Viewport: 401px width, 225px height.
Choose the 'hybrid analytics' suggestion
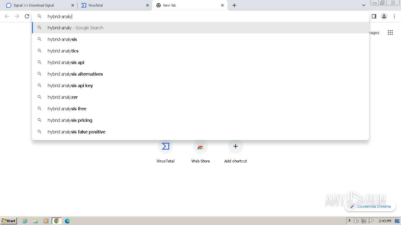coord(200,51)
